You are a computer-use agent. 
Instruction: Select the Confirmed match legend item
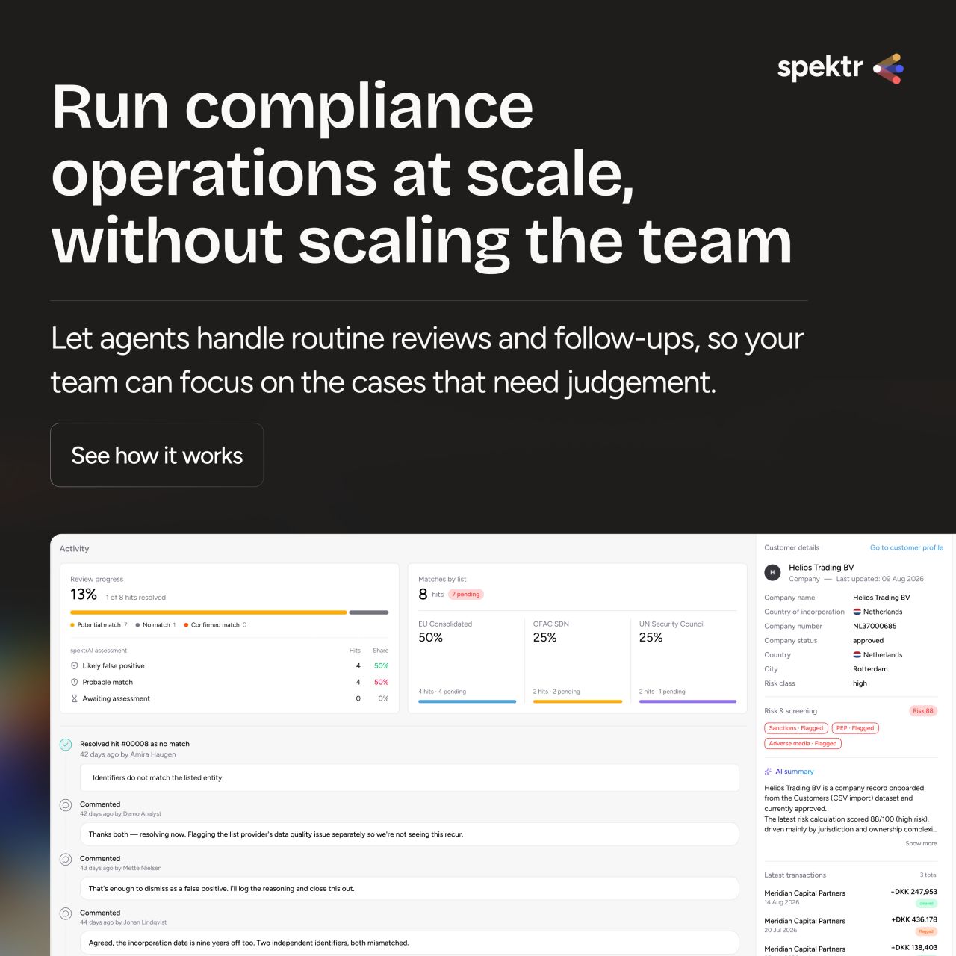(x=215, y=625)
